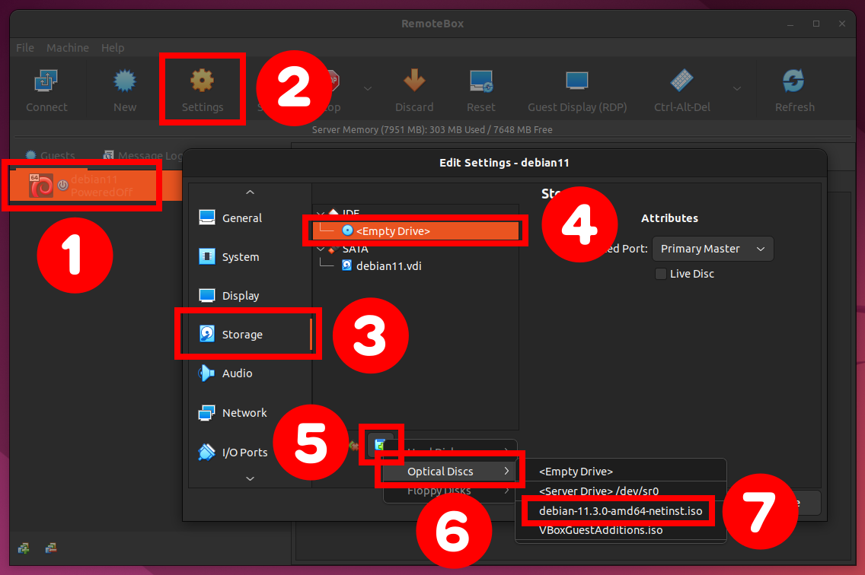Open Guest Display (RDP)
The image size is (865, 575).
(x=577, y=91)
